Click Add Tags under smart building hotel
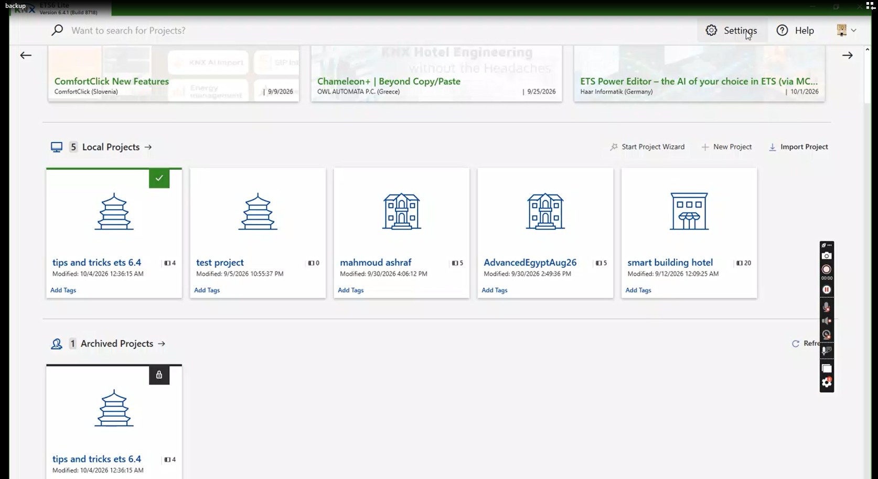Image resolution: width=878 pixels, height=479 pixels. pos(638,290)
